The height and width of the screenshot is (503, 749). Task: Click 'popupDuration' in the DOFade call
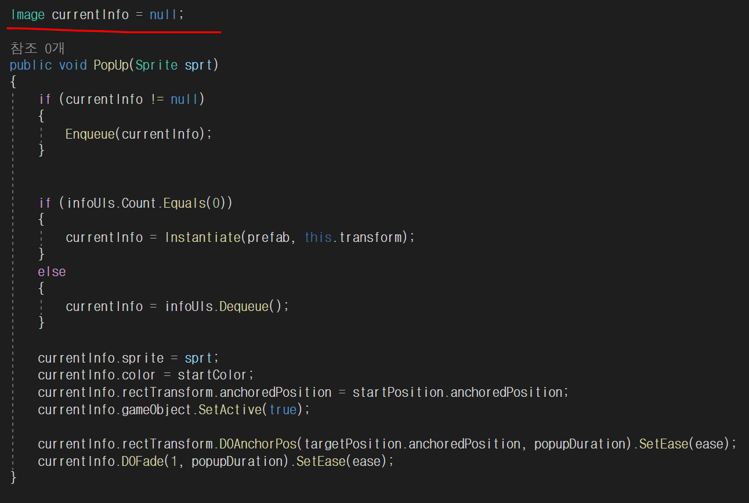(237, 461)
